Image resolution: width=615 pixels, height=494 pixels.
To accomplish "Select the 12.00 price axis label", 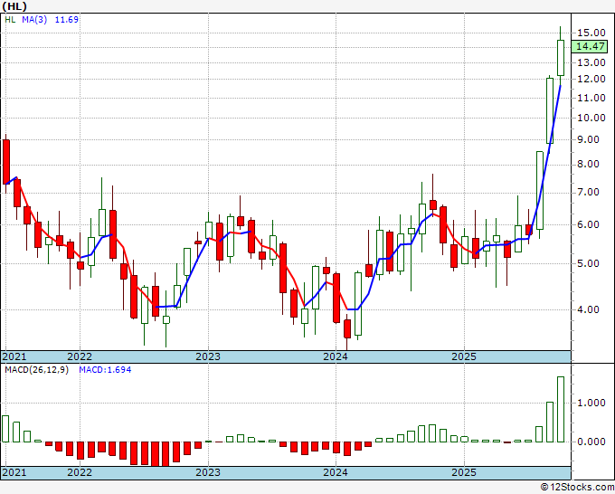I will tap(591, 79).
